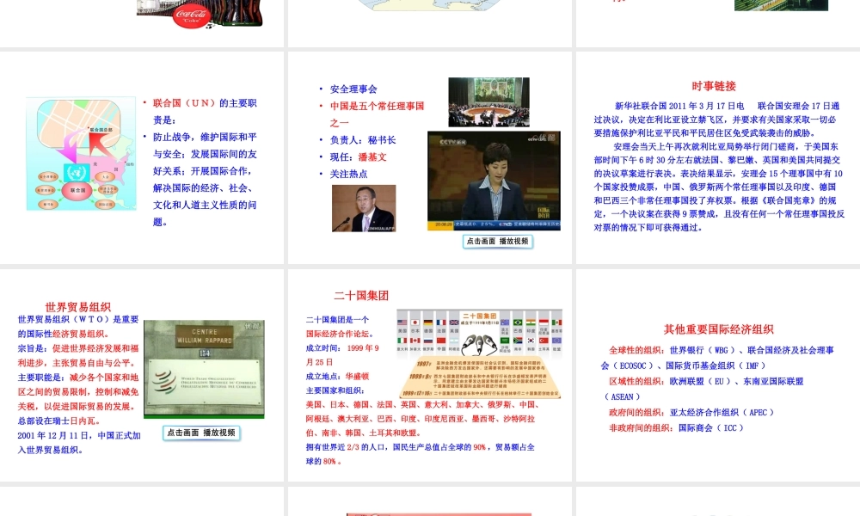
Task: Open the United Nations duties slide
Action: click(x=142, y=157)
